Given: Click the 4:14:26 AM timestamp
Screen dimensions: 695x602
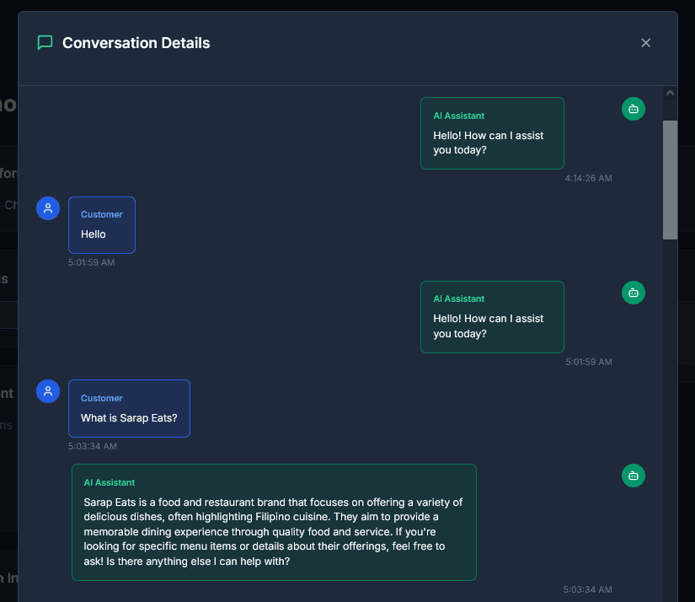Looking at the screenshot, I should point(590,177).
